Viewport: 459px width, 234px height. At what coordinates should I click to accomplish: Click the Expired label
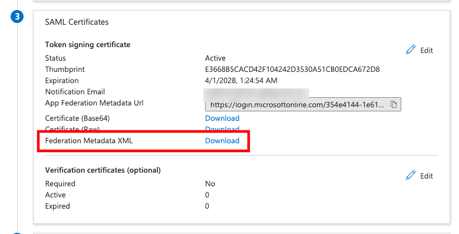57,206
